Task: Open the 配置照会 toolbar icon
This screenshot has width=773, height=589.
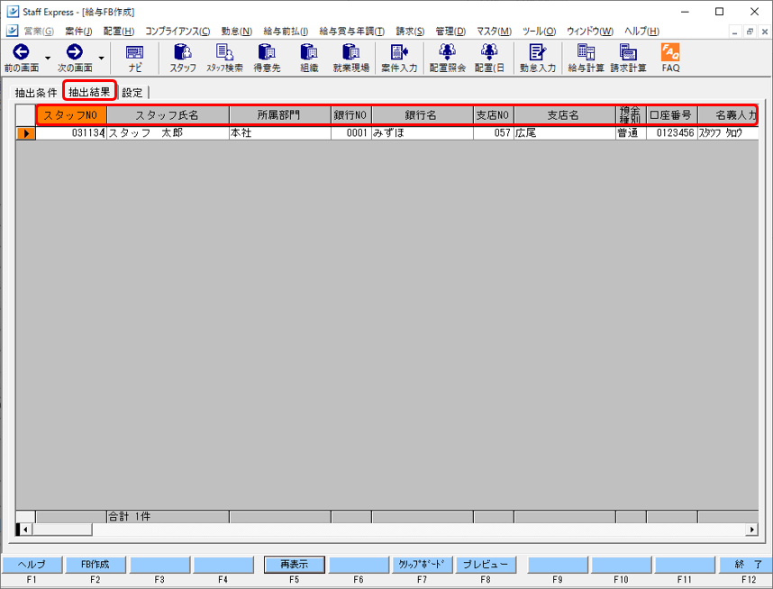Action: (x=447, y=51)
